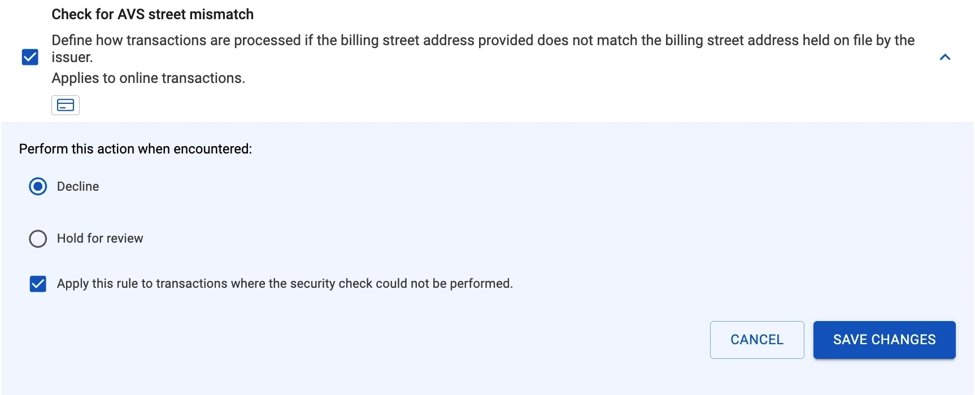Viewport: 975px width, 395px height.
Task: Click the 'AVS' word in the rule title
Action: coord(130,14)
